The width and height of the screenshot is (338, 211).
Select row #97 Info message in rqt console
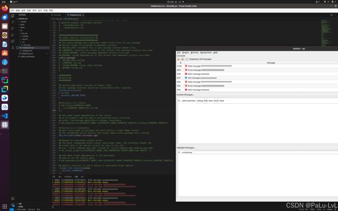pyautogui.click(x=257, y=78)
